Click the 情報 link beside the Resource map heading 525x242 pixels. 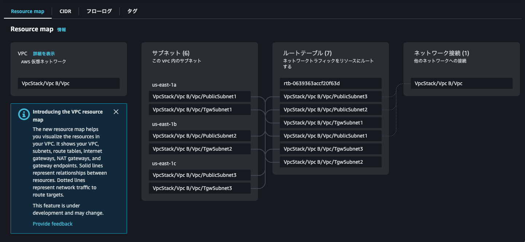pos(61,29)
